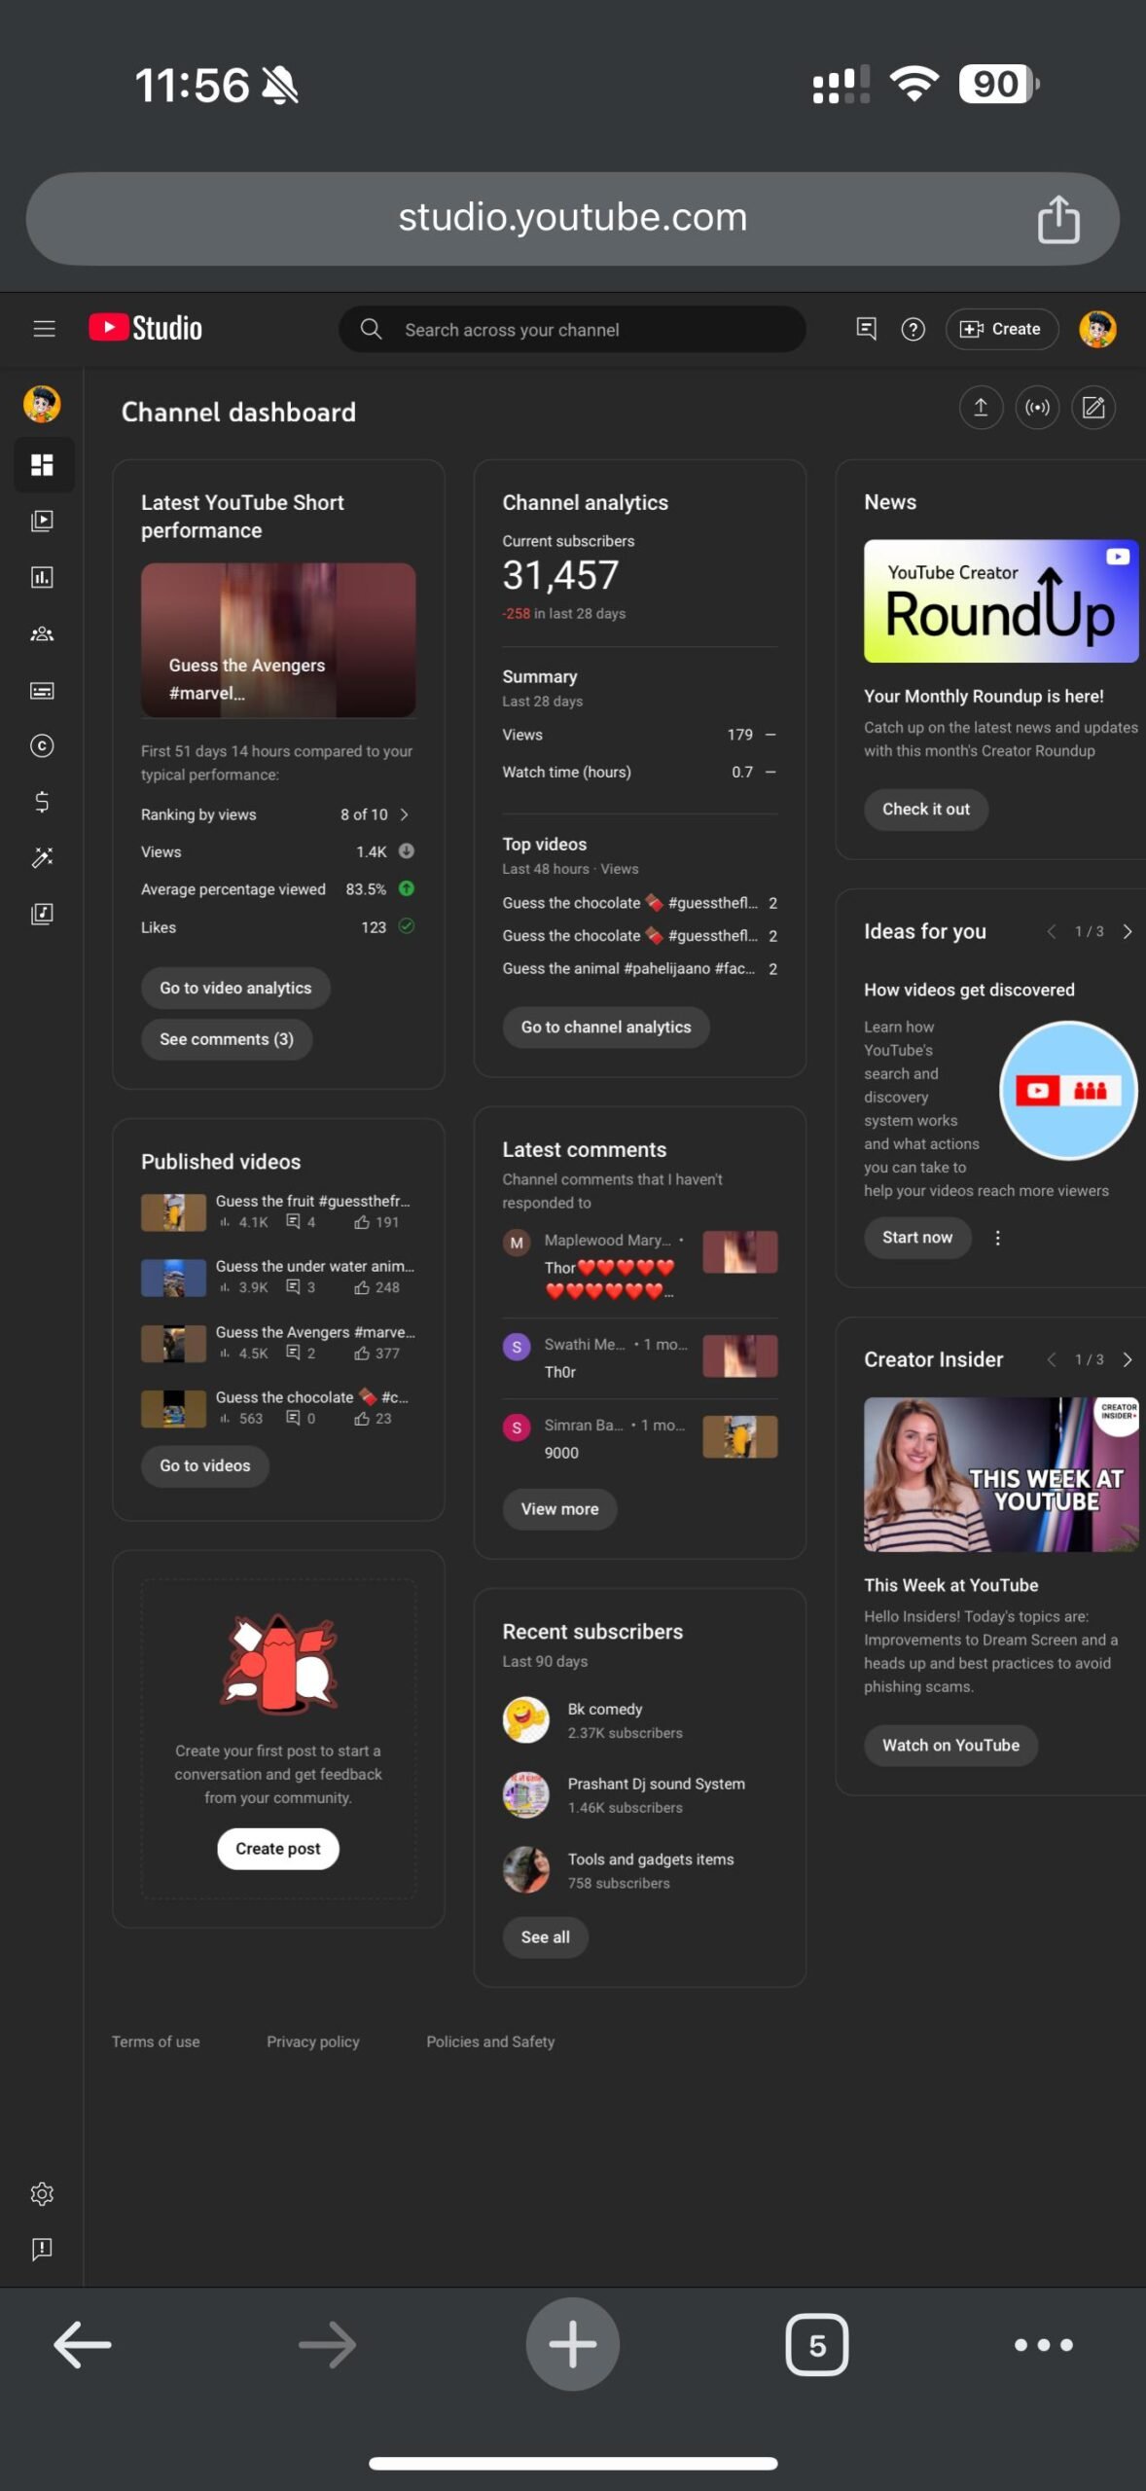This screenshot has width=1146, height=2491.
Task: Show the next Ideas for you card
Action: coord(1127,931)
